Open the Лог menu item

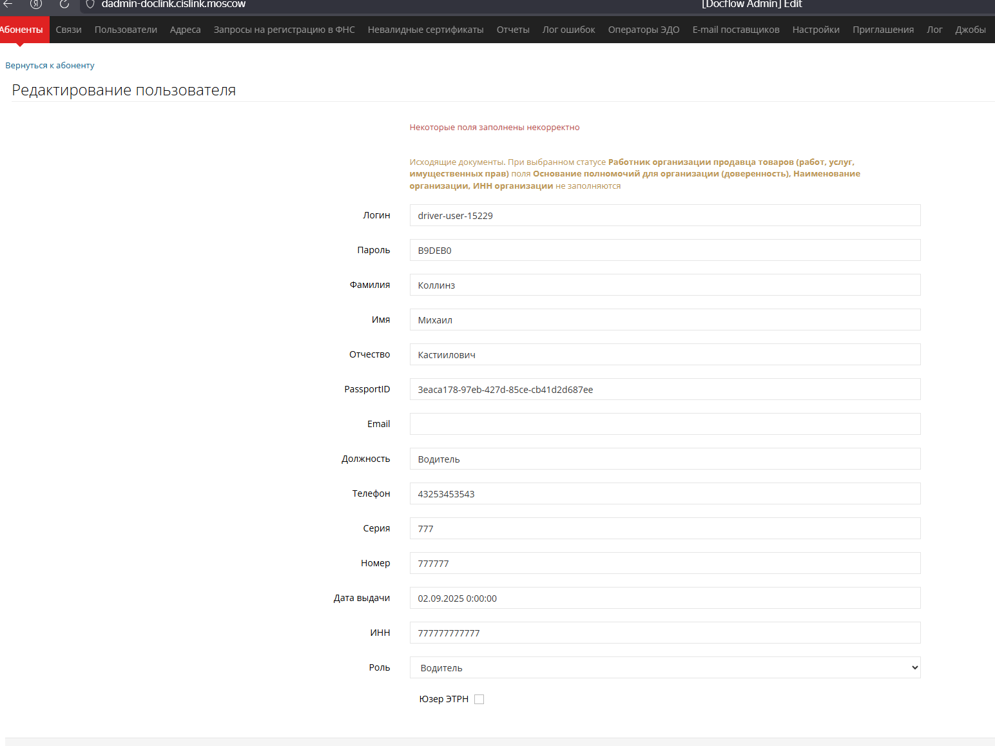[934, 30]
